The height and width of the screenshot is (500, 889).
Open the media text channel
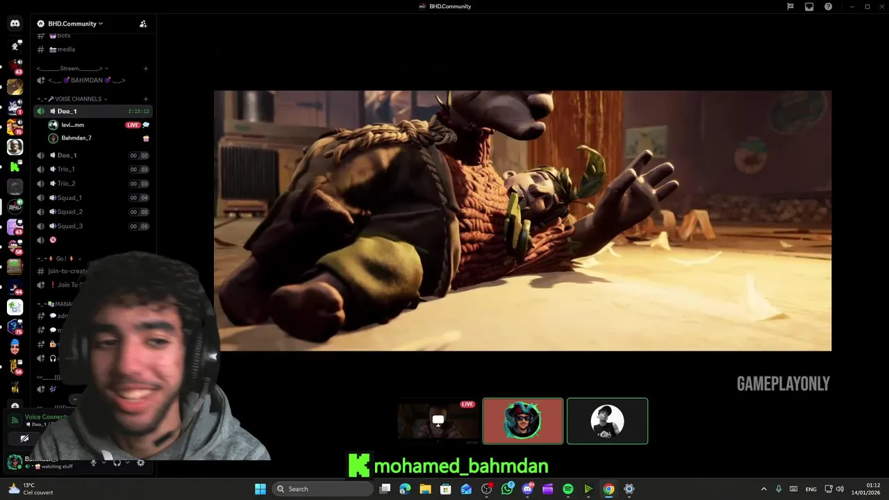tap(92, 49)
